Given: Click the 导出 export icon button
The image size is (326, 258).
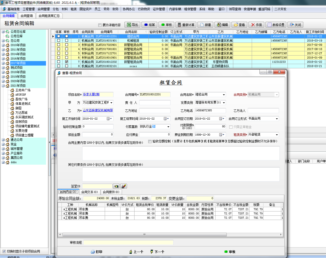Looking at the screenshot, I should pos(129,25).
